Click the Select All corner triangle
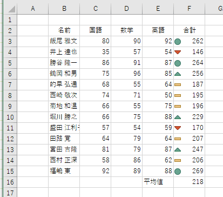This screenshot has height=197, width=223. 12,9
